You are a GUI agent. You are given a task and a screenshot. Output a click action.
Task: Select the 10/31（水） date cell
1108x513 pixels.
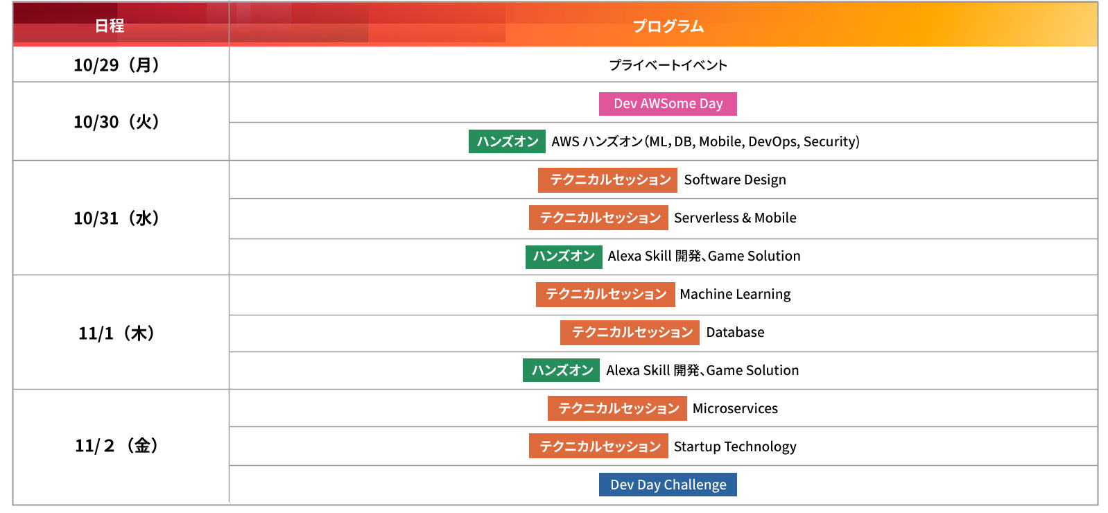121,218
